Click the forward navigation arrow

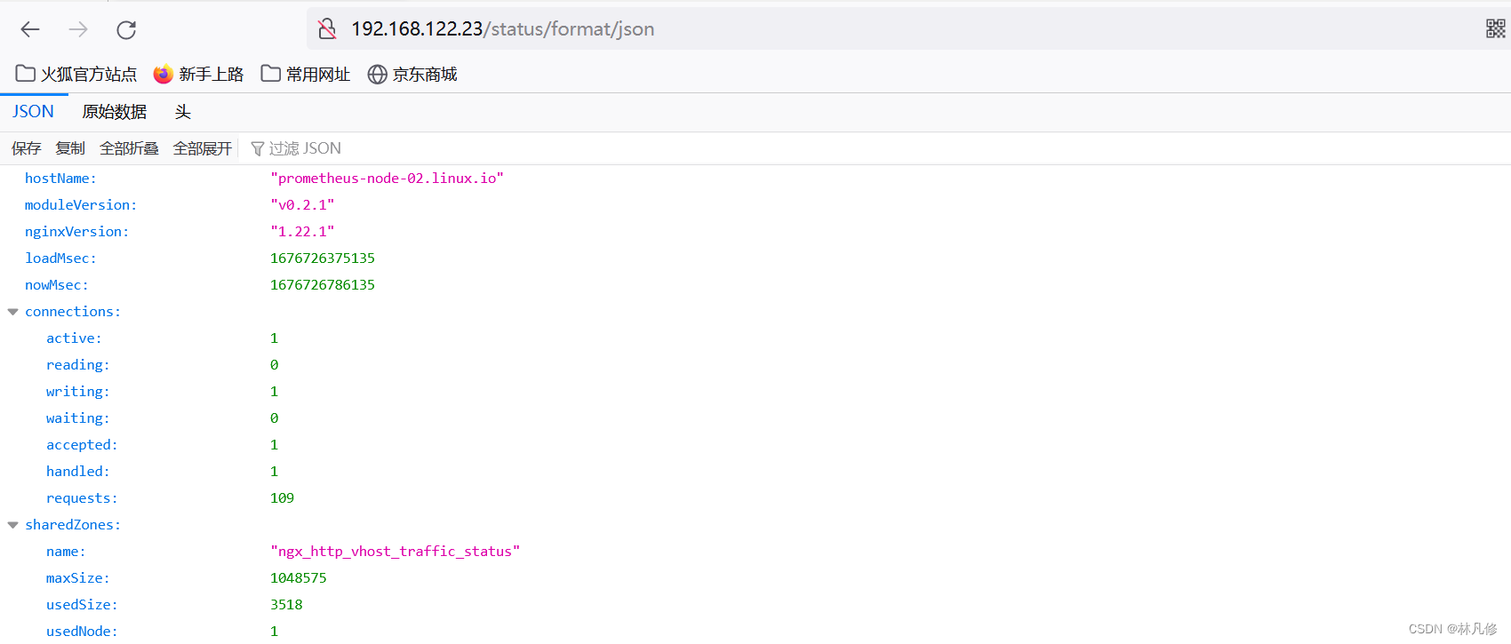pyautogui.click(x=78, y=29)
